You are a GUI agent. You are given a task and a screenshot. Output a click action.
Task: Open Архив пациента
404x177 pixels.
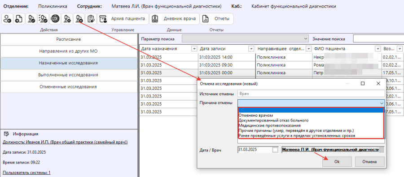123,19
